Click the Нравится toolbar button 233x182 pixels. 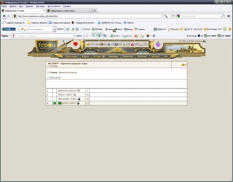tap(159, 29)
